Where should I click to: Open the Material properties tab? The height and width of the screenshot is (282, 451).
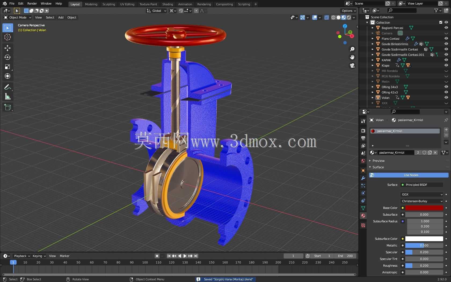pyautogui.click(x=363, y=216)
